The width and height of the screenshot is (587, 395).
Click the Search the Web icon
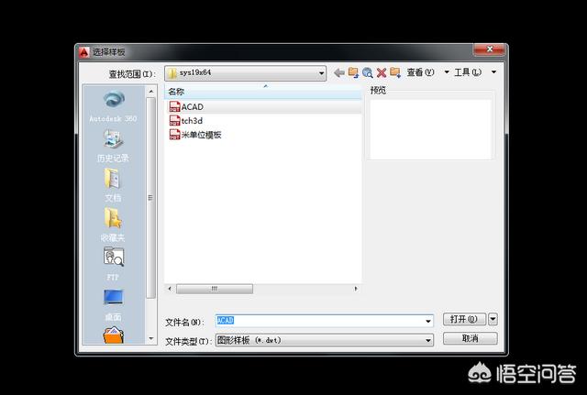click(x=367, y=72)
